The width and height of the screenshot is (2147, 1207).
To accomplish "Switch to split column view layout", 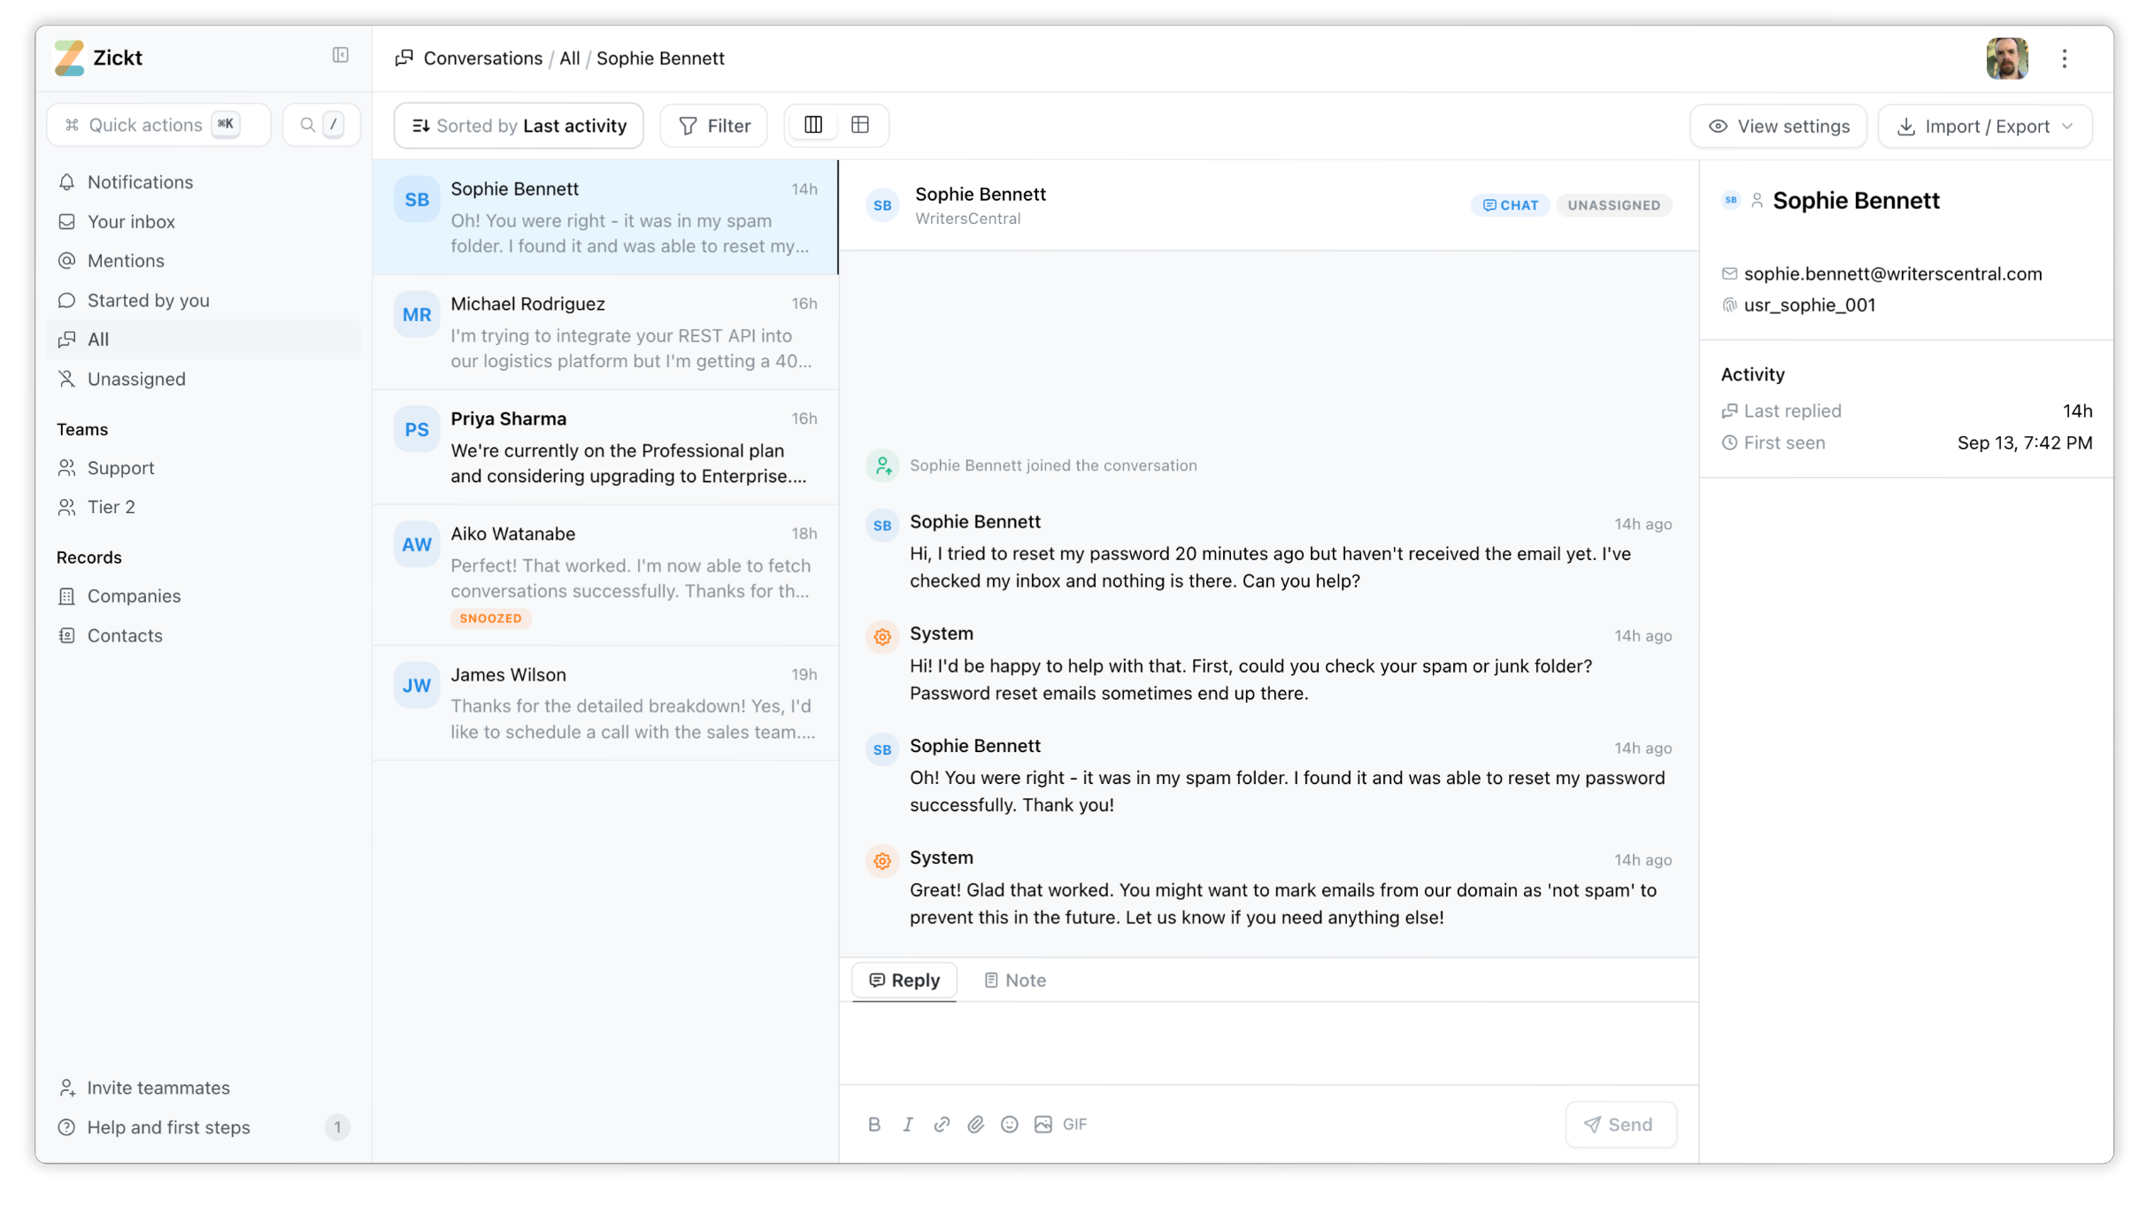I will (812, 125).
